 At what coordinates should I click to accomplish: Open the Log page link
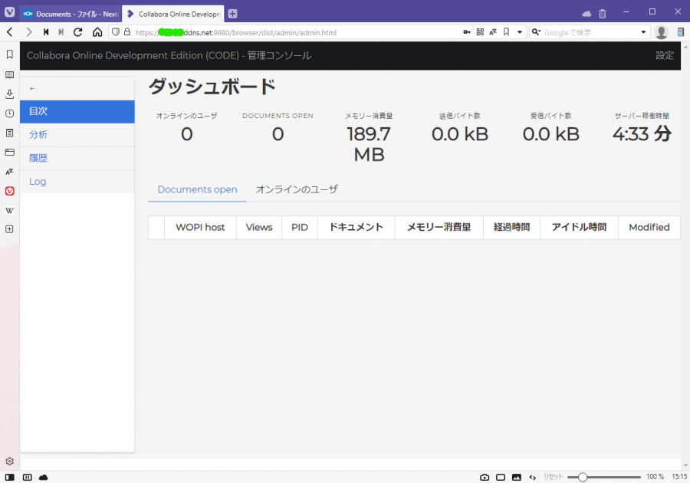38,182
